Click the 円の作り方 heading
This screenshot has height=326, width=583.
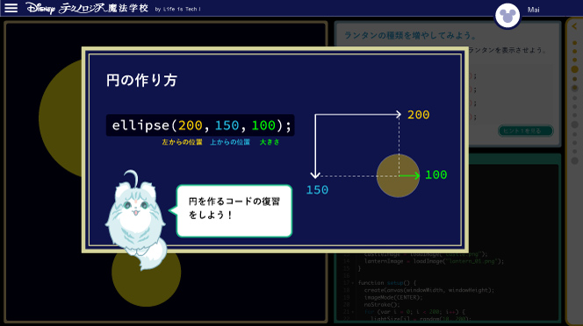(x=141, y=81)
